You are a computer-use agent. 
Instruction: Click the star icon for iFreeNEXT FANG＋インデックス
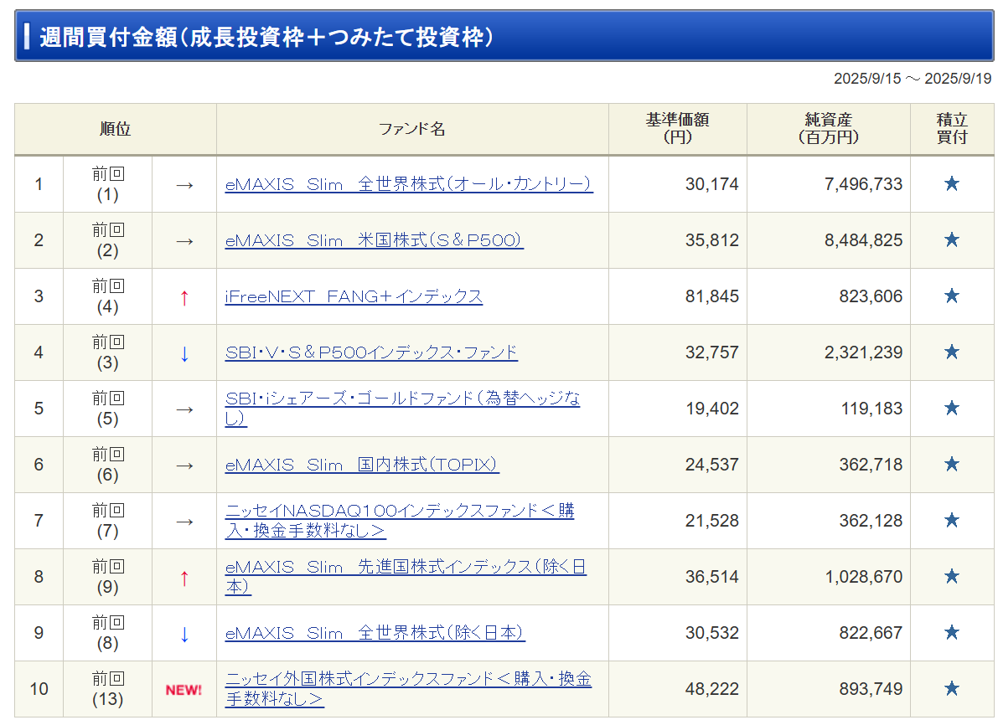(x=952, y=296)
